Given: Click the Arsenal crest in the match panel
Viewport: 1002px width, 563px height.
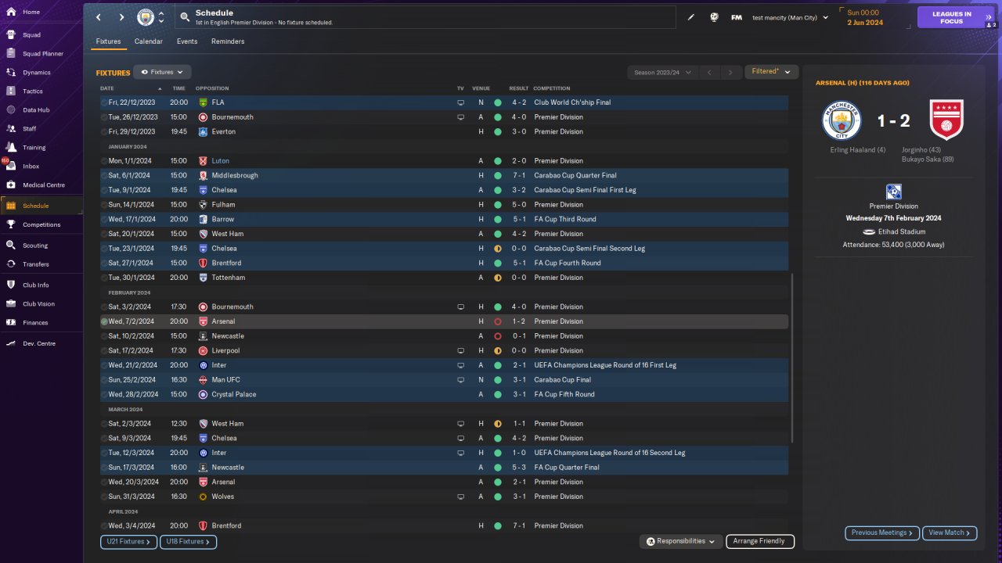Looking at the screenshot, I should [946, 120].
